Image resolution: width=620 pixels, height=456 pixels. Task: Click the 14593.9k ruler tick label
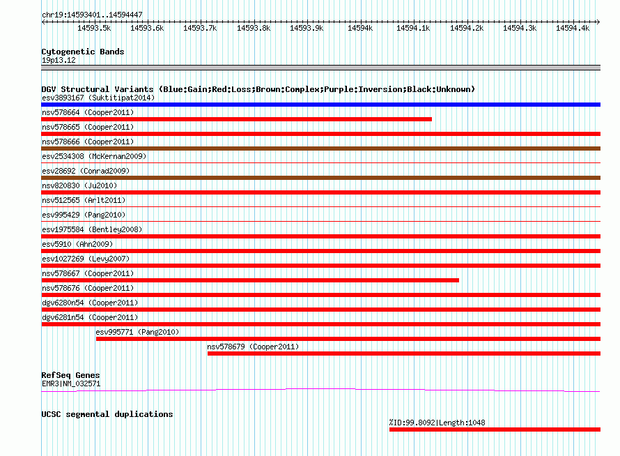(x=307, y=28)
